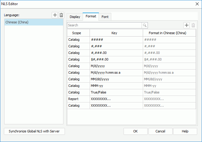Switch to the Display tab
Screen dimensions: 202x142
coord(75,17)
